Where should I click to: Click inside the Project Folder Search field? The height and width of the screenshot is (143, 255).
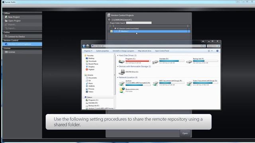[x=139, y=23]
